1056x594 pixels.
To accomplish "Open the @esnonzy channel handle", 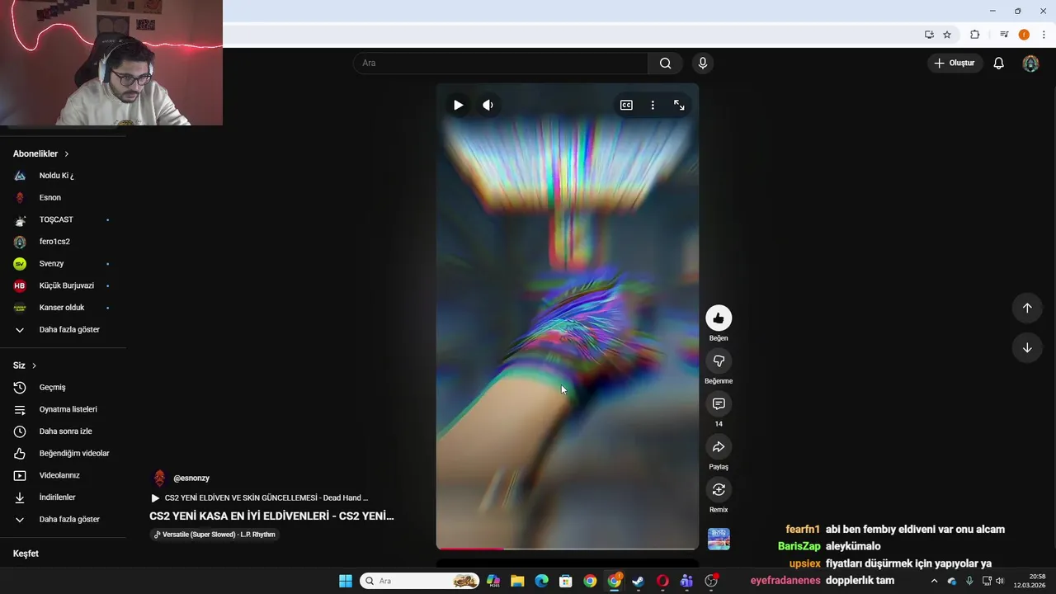I will pyautogui.click(x=191, y=478).
